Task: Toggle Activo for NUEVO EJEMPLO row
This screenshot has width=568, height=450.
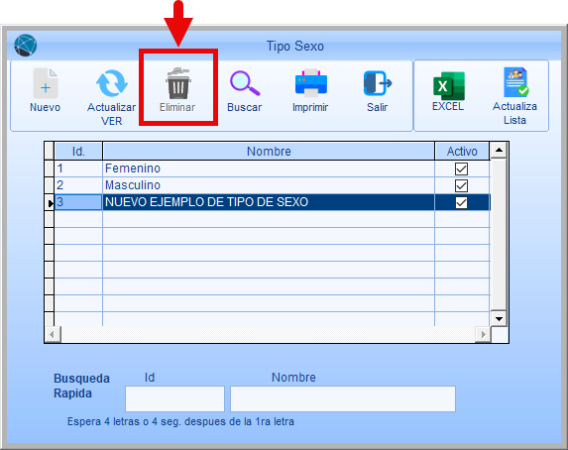Action: (x=461, y=202)
